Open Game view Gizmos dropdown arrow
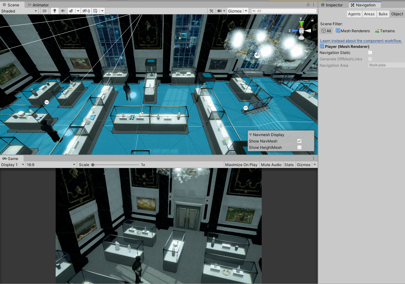The width and height of the screenshot is (405, 284). (x=315, y=165)
